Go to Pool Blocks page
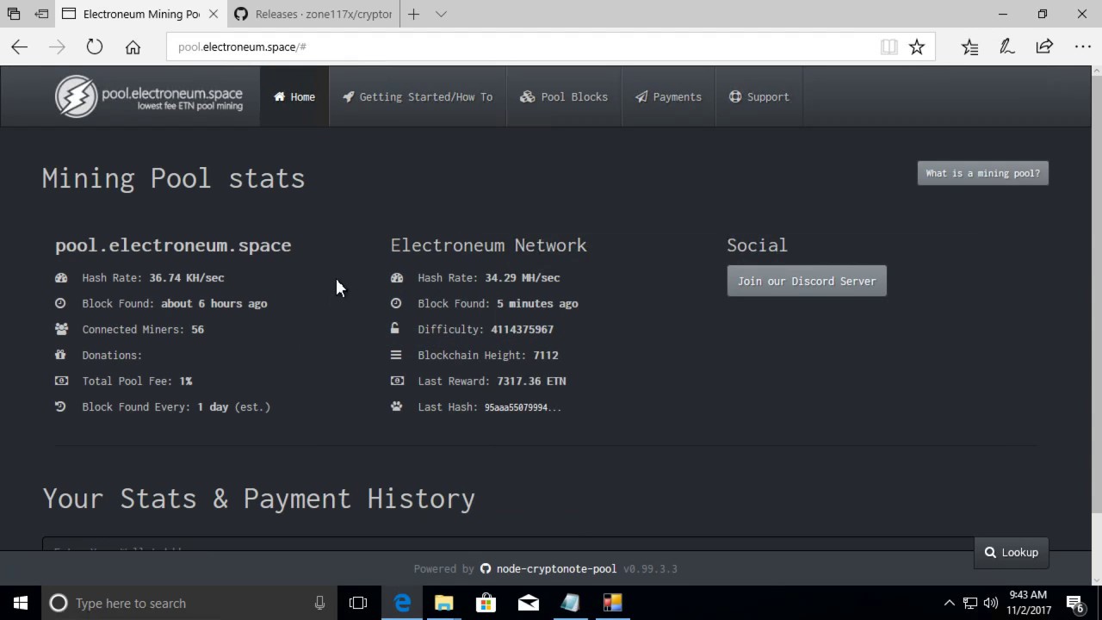 564,96
